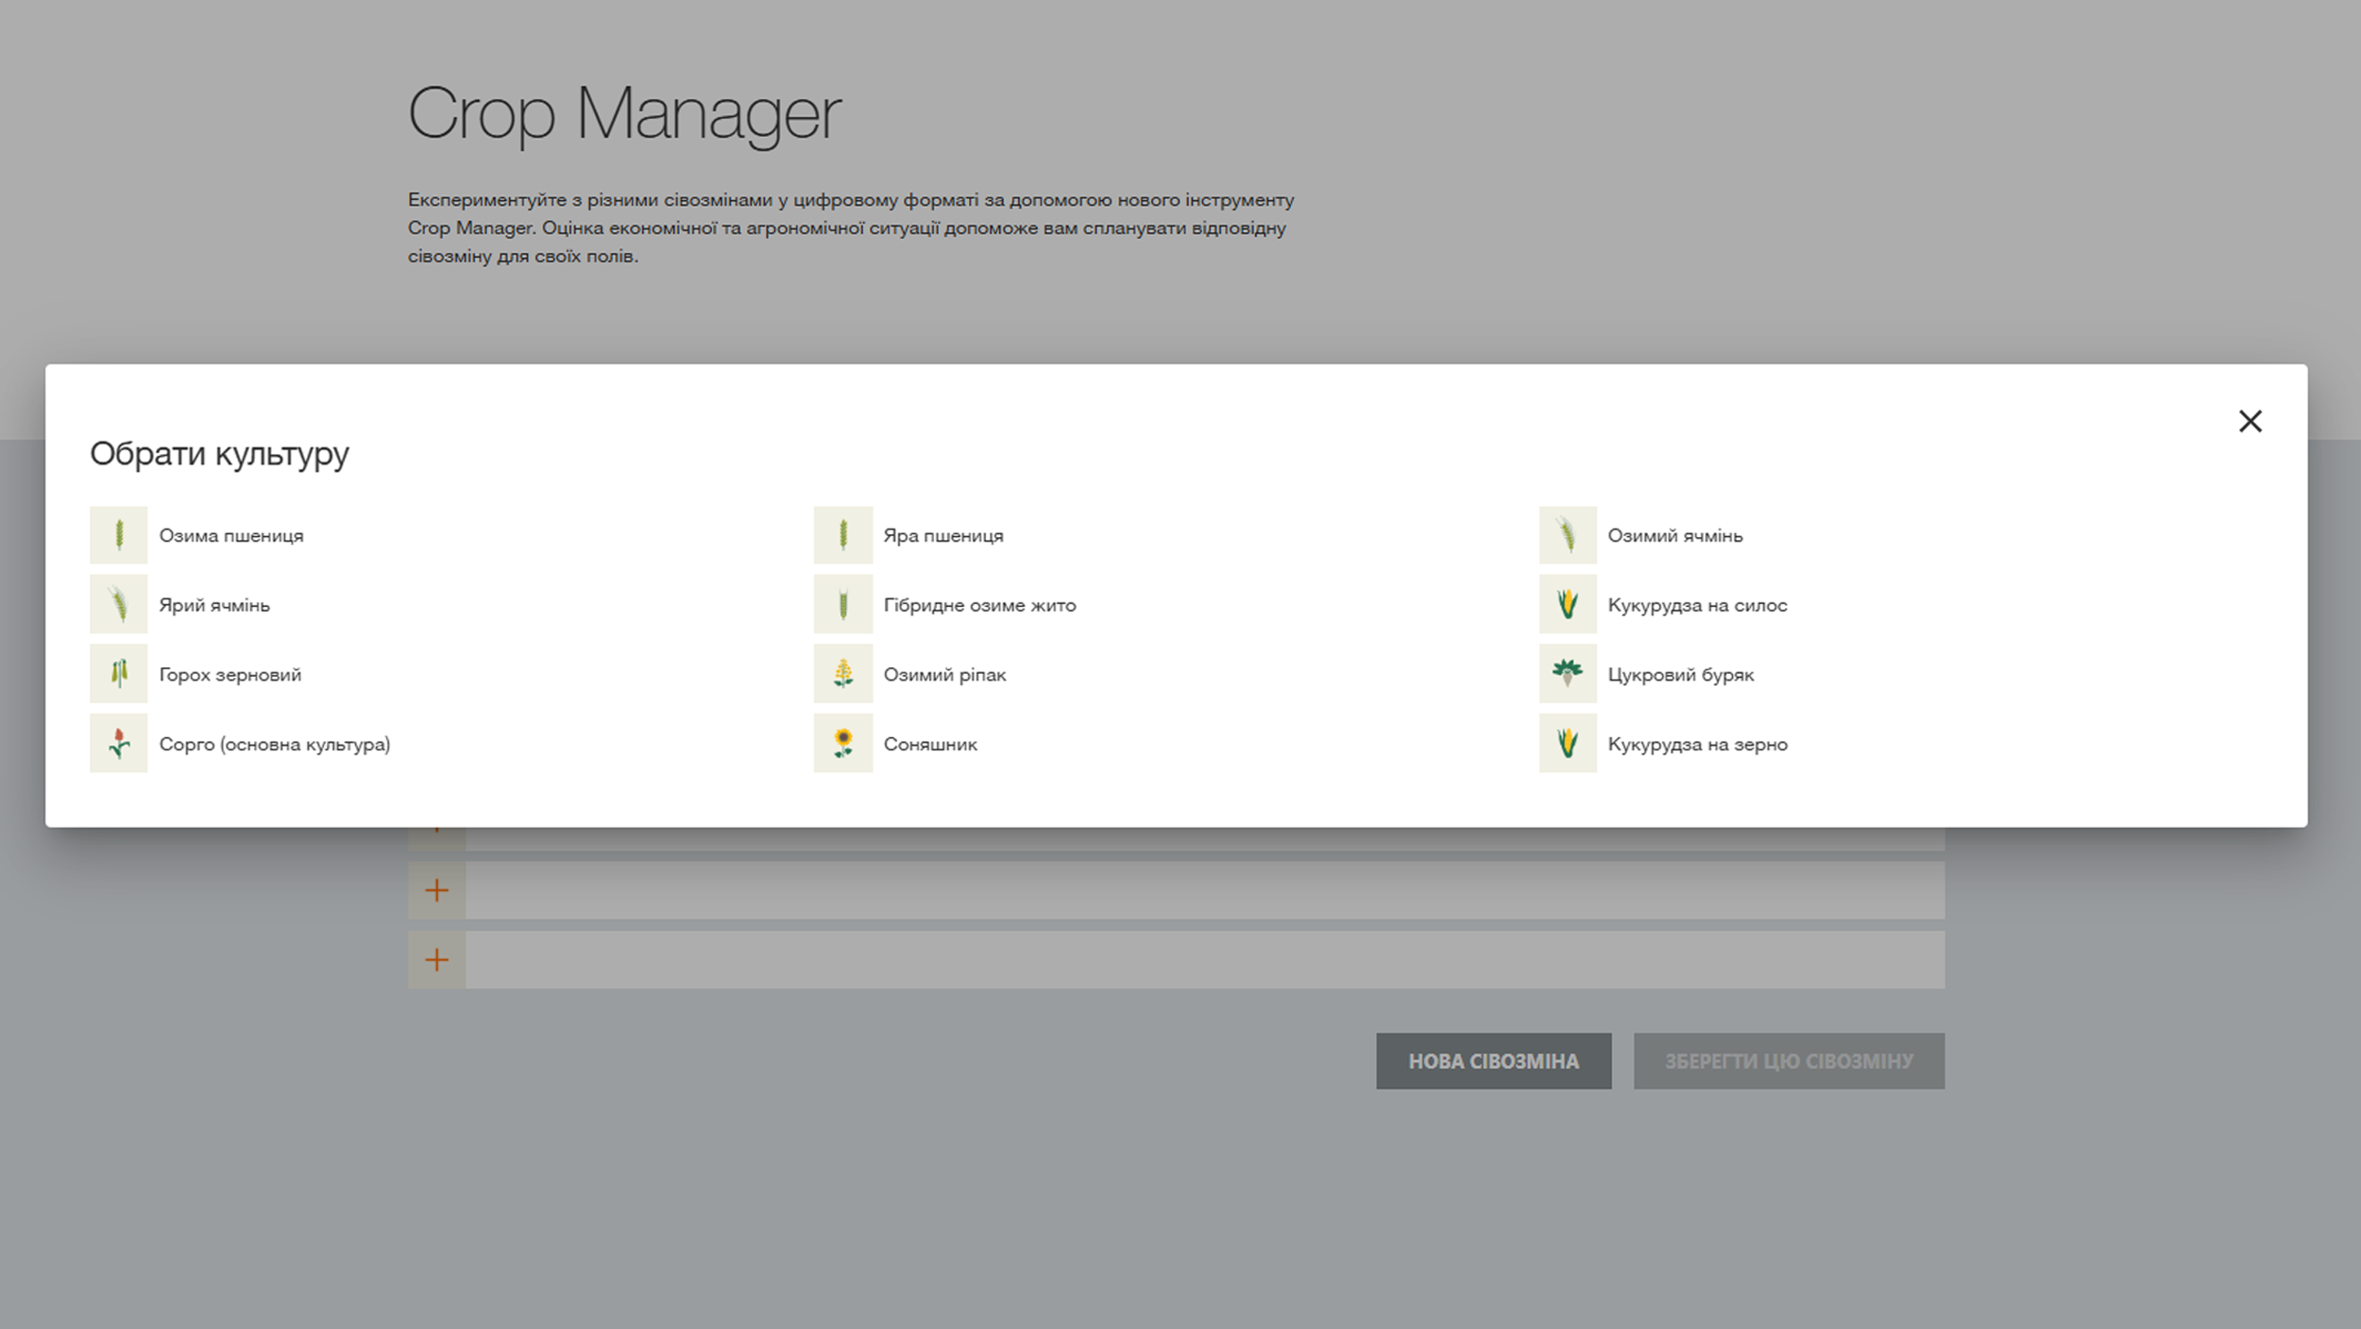Select the sorghum (Сорго) crop icon

[118, 744]
